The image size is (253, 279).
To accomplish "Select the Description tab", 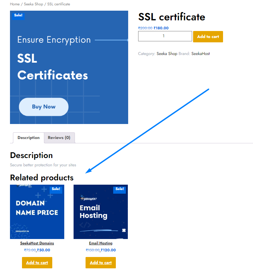I will coord(28,138).
